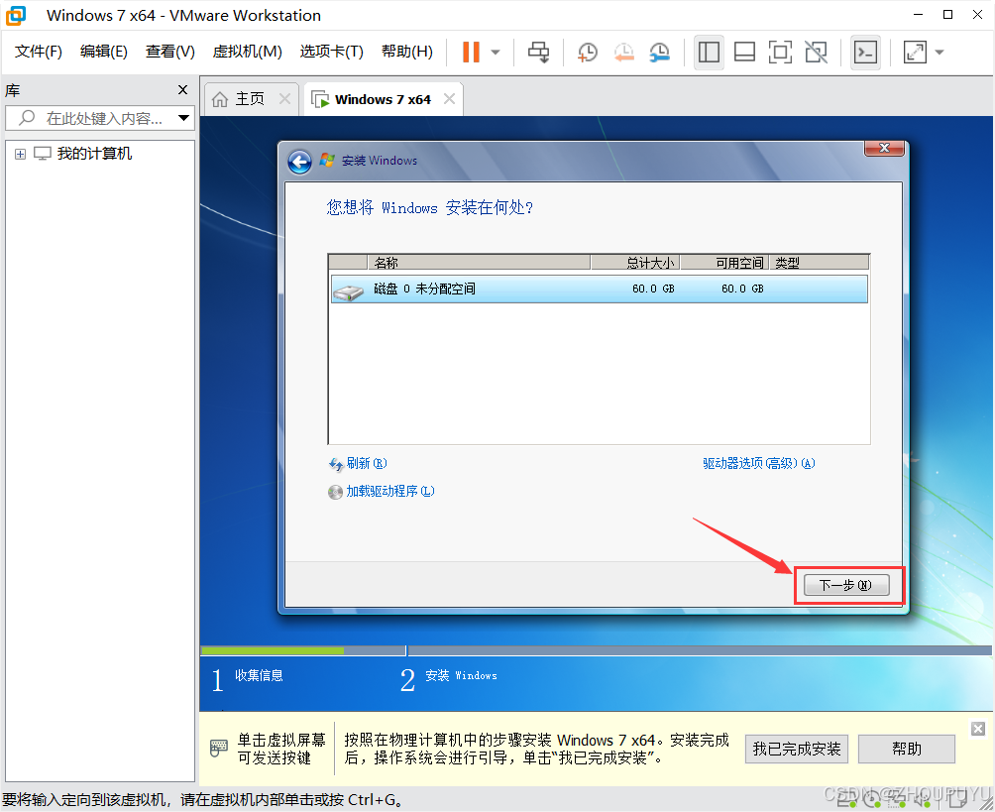This screenshot has height=812, width=995.
Task: Close the 安装 Windows dialog
Action: point(884,148)
